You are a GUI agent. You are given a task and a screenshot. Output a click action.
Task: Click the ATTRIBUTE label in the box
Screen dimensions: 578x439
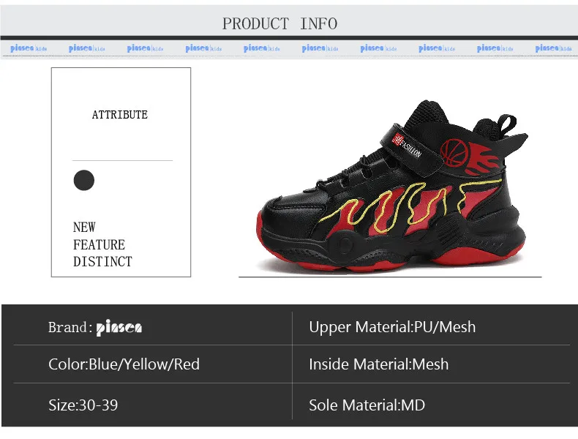120,115
